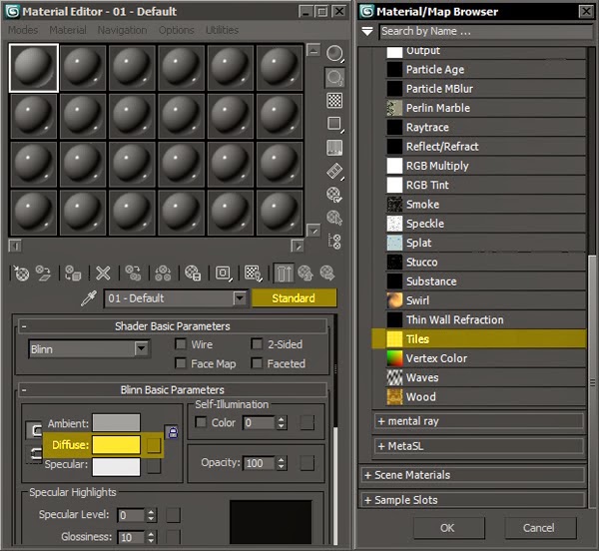Click the Diffuse map button
This screenshot has width=599, height=551.
coord(153,445)
